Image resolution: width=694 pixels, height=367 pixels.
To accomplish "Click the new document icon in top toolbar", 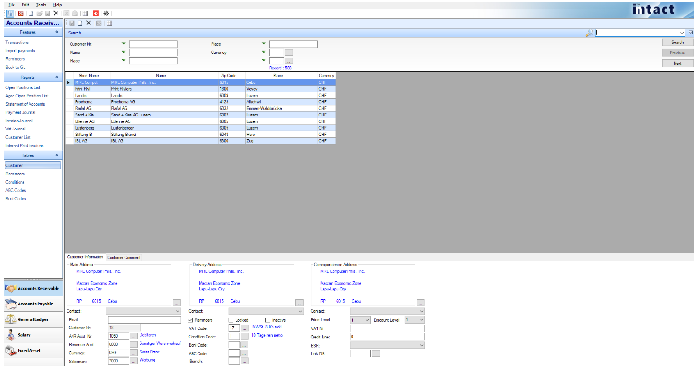I will 31,14.
